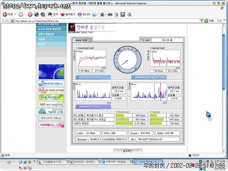Expand the Back button history arrow
Screen dimensions: 228x171
pyautogui.click(x=15, y=15)
